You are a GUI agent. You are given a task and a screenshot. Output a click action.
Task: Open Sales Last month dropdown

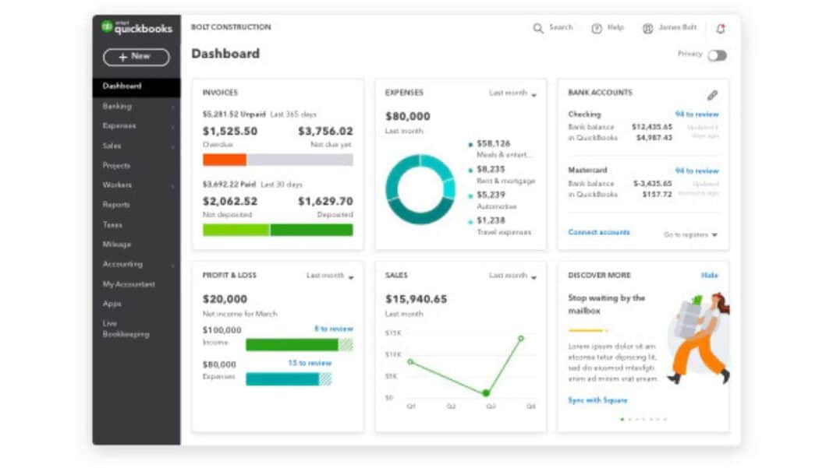[512, 276]
